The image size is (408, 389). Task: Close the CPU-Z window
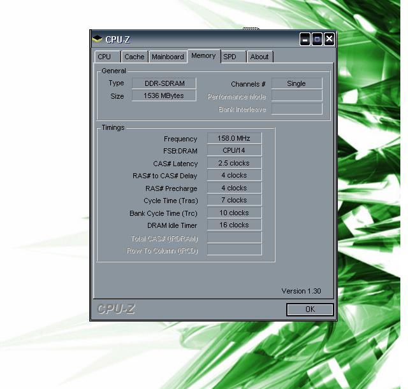tap(329, 39)
